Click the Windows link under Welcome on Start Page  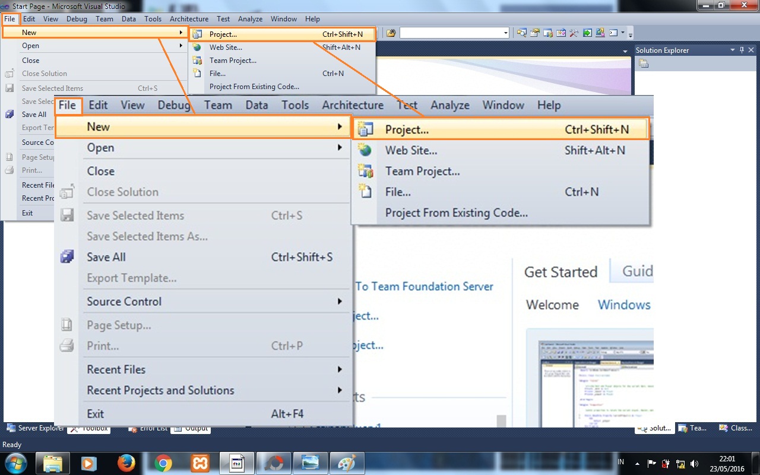click(x=624, y=305)
